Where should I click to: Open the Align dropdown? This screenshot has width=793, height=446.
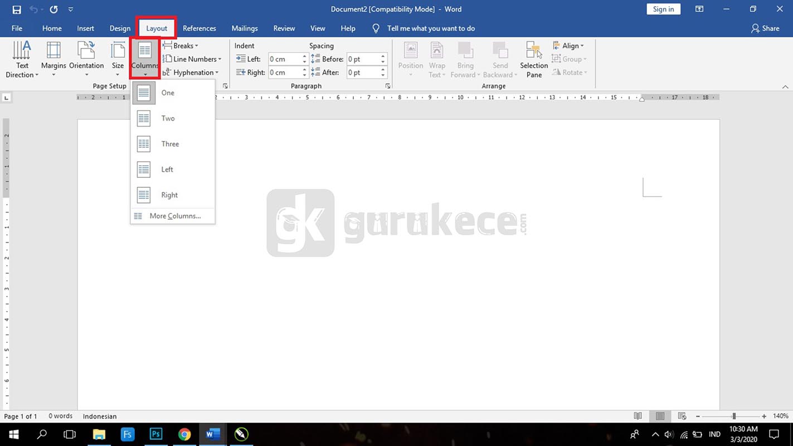(x=570, y=45)
